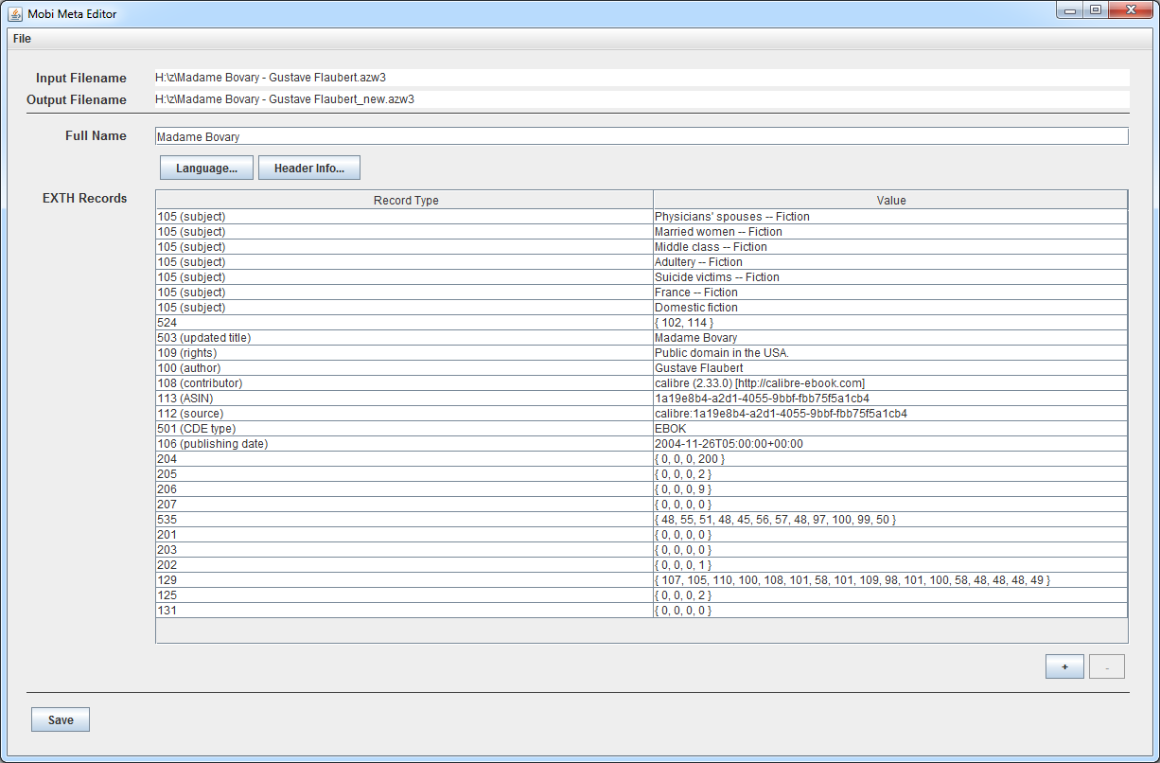Viewport: 1160px width, 763px height.
Task: Select value 'Adultery -- Fiction'
Action: tap(890, 262)
